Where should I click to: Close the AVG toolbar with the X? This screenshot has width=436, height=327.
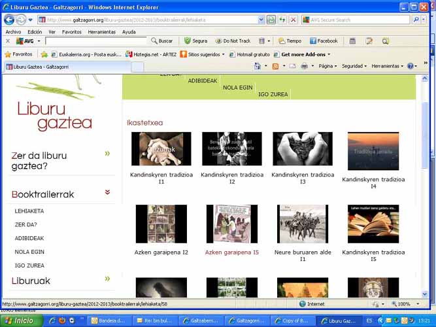pos(8,41)
